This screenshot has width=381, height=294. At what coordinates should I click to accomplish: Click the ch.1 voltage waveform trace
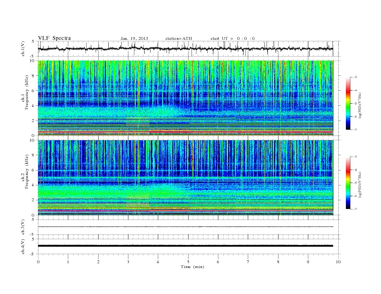click(x=185, y=49)
